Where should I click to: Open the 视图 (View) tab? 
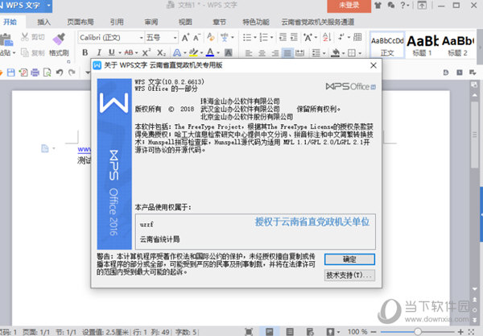[185, 22]
